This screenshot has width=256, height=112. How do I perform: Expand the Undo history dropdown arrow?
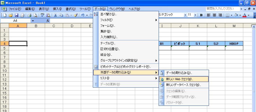point(87,15)
